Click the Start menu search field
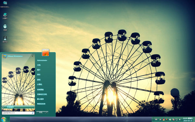Image resolution: width=195 pixels, height=122 pixels. tap(18, 113)
